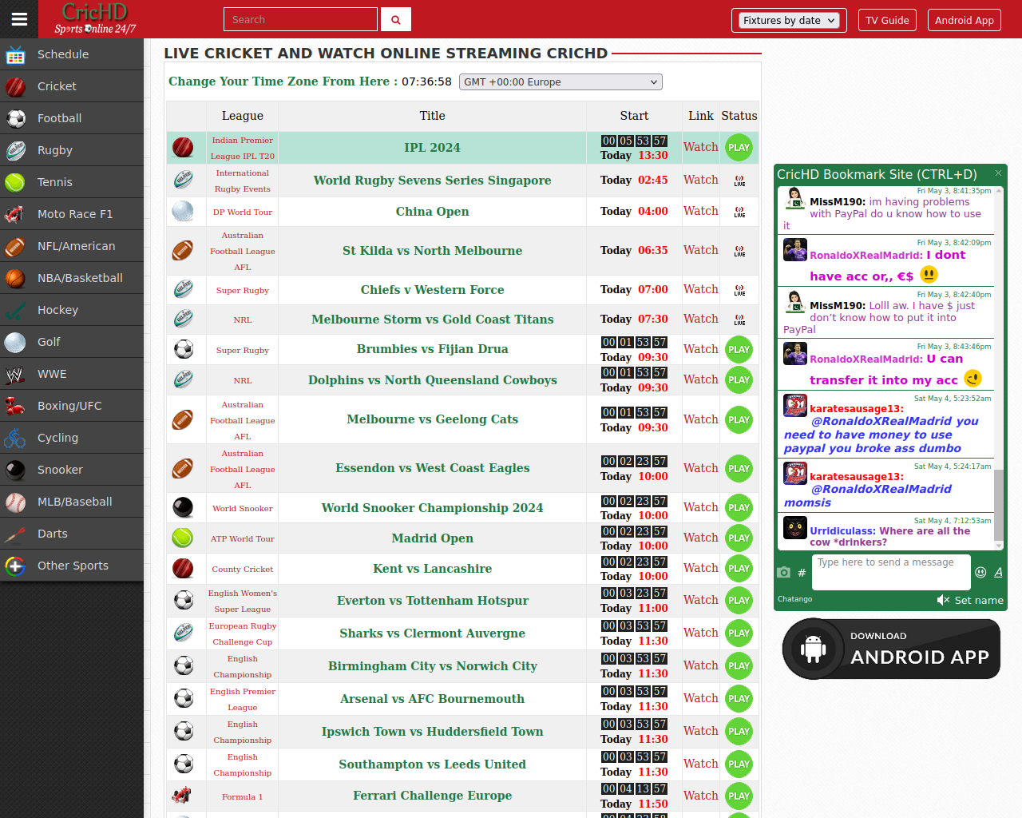Click the chat hashtag icon
This screenshot has height=818, width=1022.
point(802,573)
